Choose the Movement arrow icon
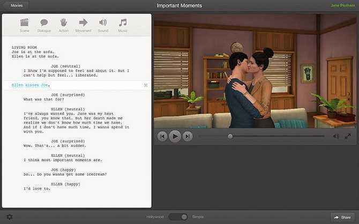 click(83, 25)
